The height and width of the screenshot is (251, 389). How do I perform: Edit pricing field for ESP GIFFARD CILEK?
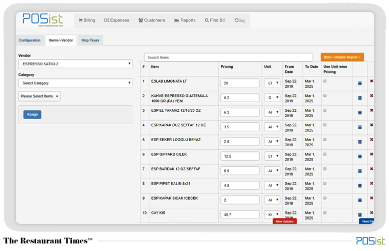240,156
